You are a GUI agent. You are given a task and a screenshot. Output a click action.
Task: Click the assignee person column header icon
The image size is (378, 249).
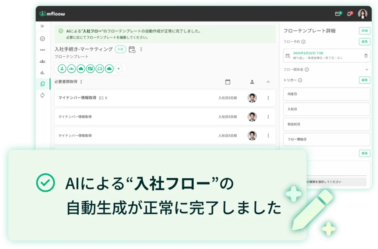(252, 82)
